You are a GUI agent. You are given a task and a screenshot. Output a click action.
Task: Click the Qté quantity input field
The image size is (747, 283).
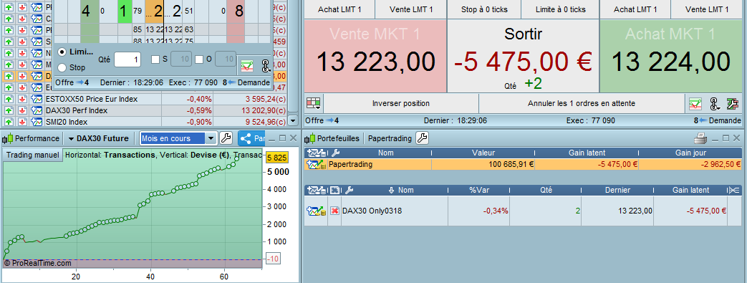pos(127,59)
